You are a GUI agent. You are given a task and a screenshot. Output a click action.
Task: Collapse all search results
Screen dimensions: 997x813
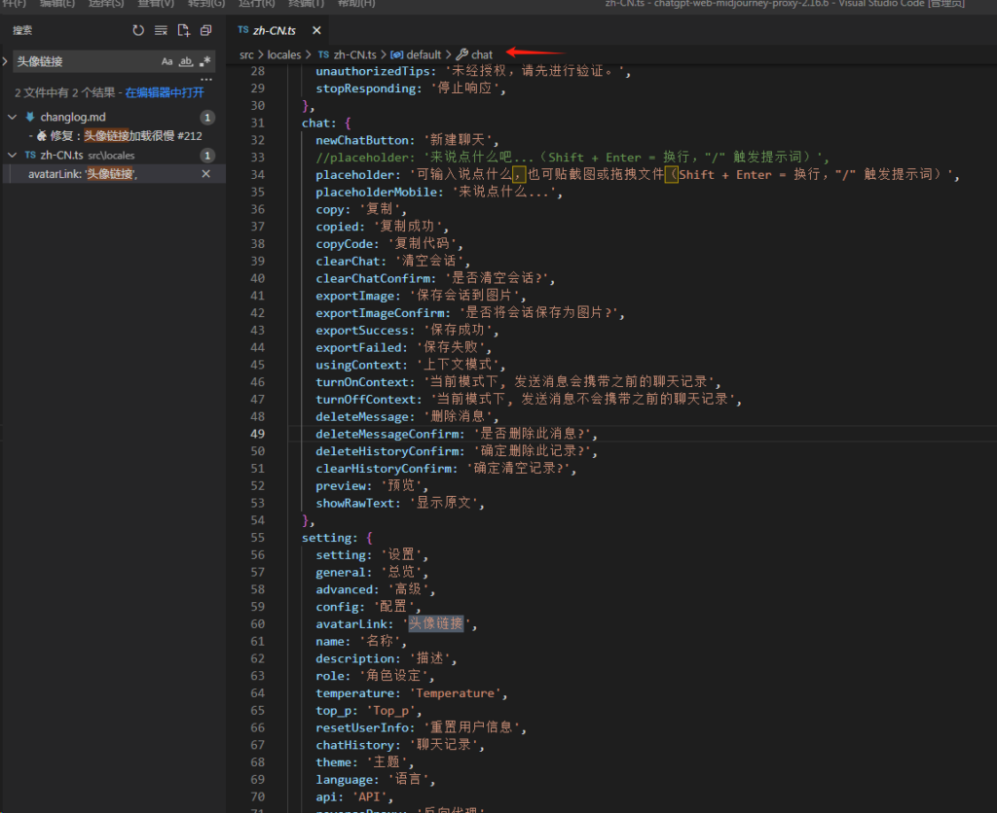click(x=205, y=31)
